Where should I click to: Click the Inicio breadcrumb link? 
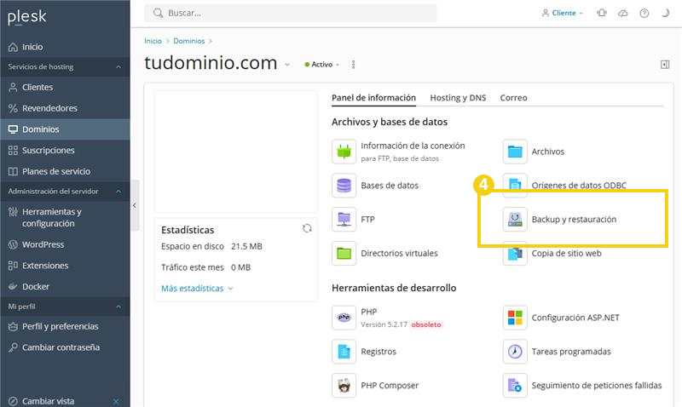(x=153, y=41)
